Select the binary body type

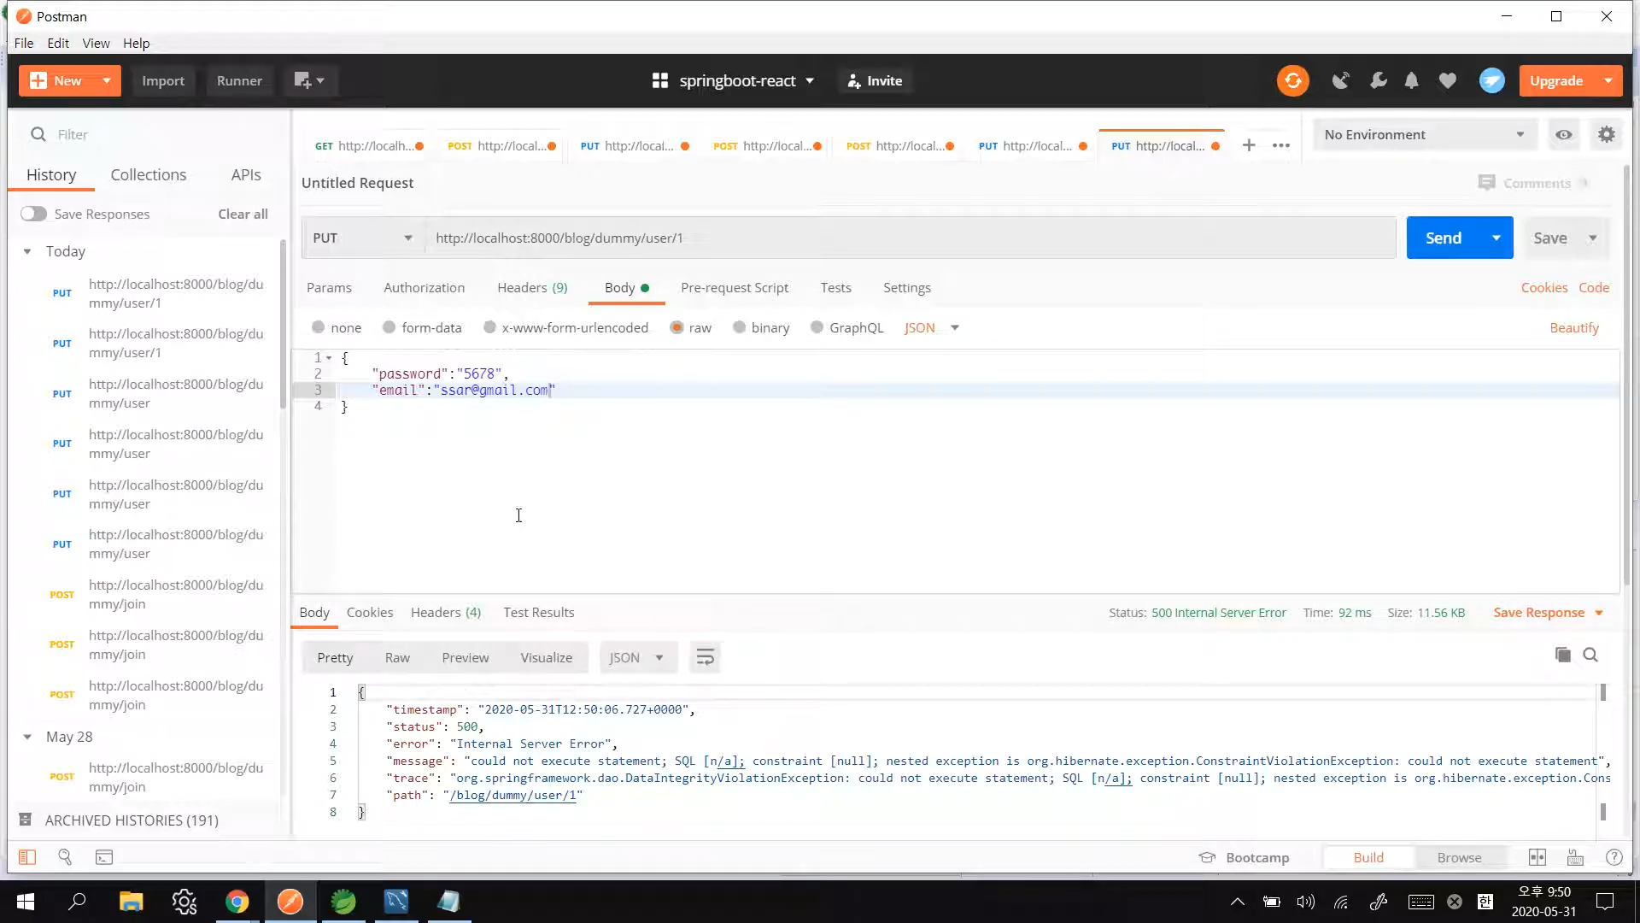(x=739, y=327)
